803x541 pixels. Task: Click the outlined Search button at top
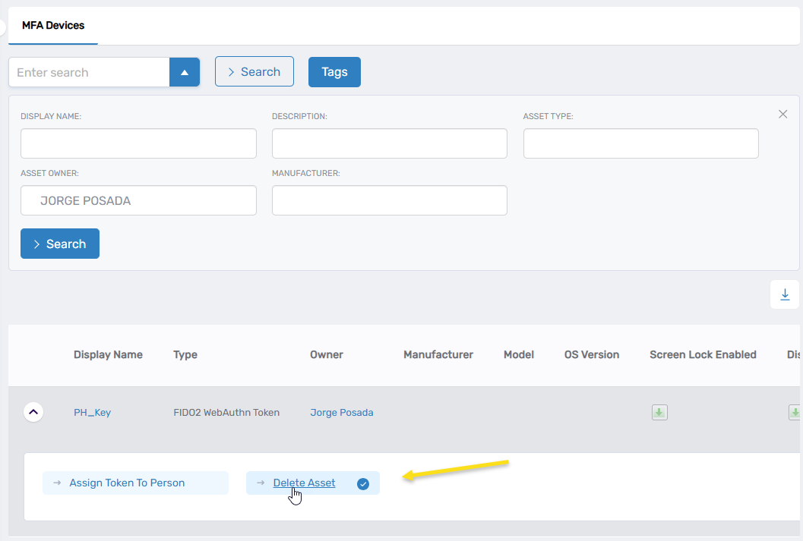coord(254,72)
